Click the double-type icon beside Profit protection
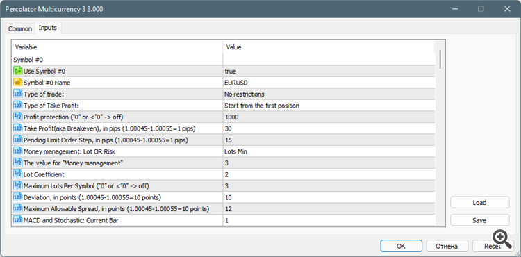 17,117
